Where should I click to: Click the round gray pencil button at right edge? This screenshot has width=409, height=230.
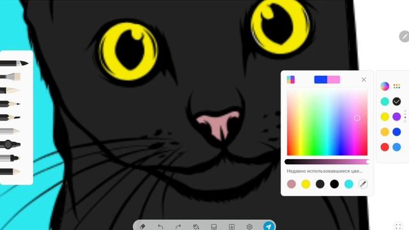pyautogui.click(x=405, y=36)
